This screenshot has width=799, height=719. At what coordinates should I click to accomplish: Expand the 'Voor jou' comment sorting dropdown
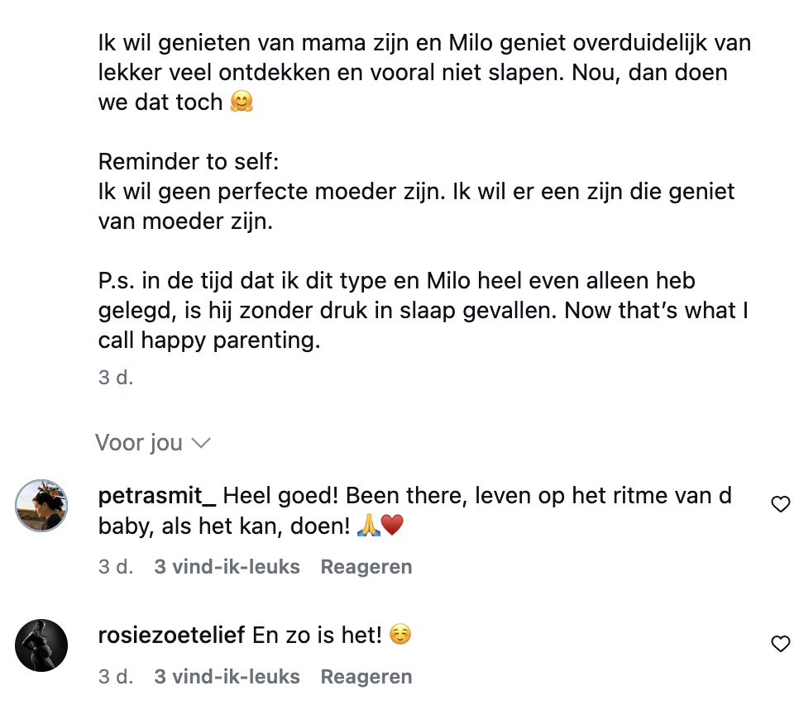point(153,442)
